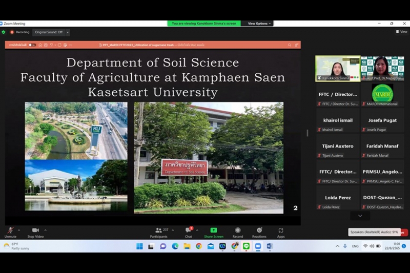
Task: Open the Participants panel
Action: tap(159, 230)
